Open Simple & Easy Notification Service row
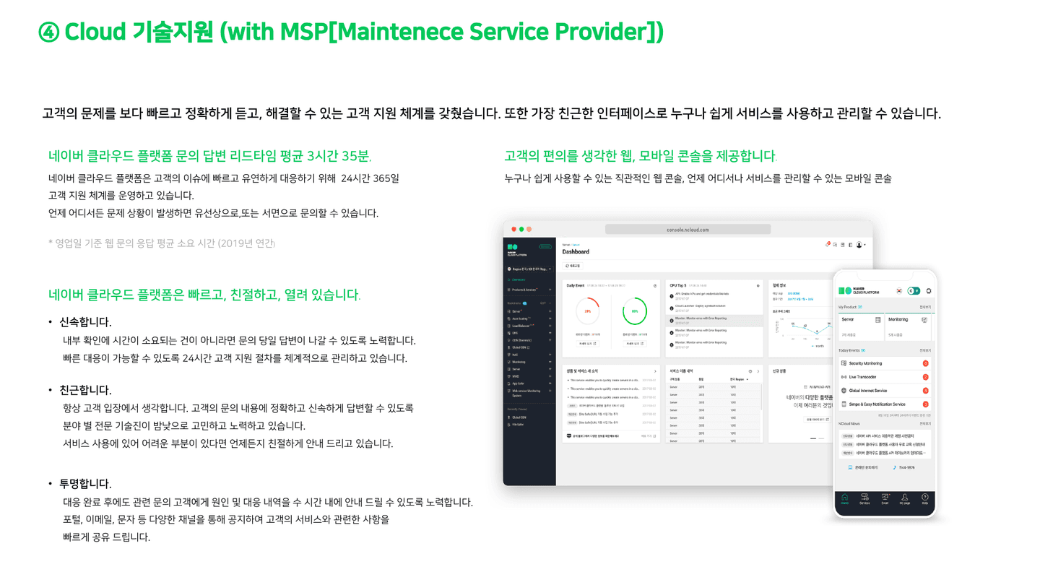 coord(885,404)
